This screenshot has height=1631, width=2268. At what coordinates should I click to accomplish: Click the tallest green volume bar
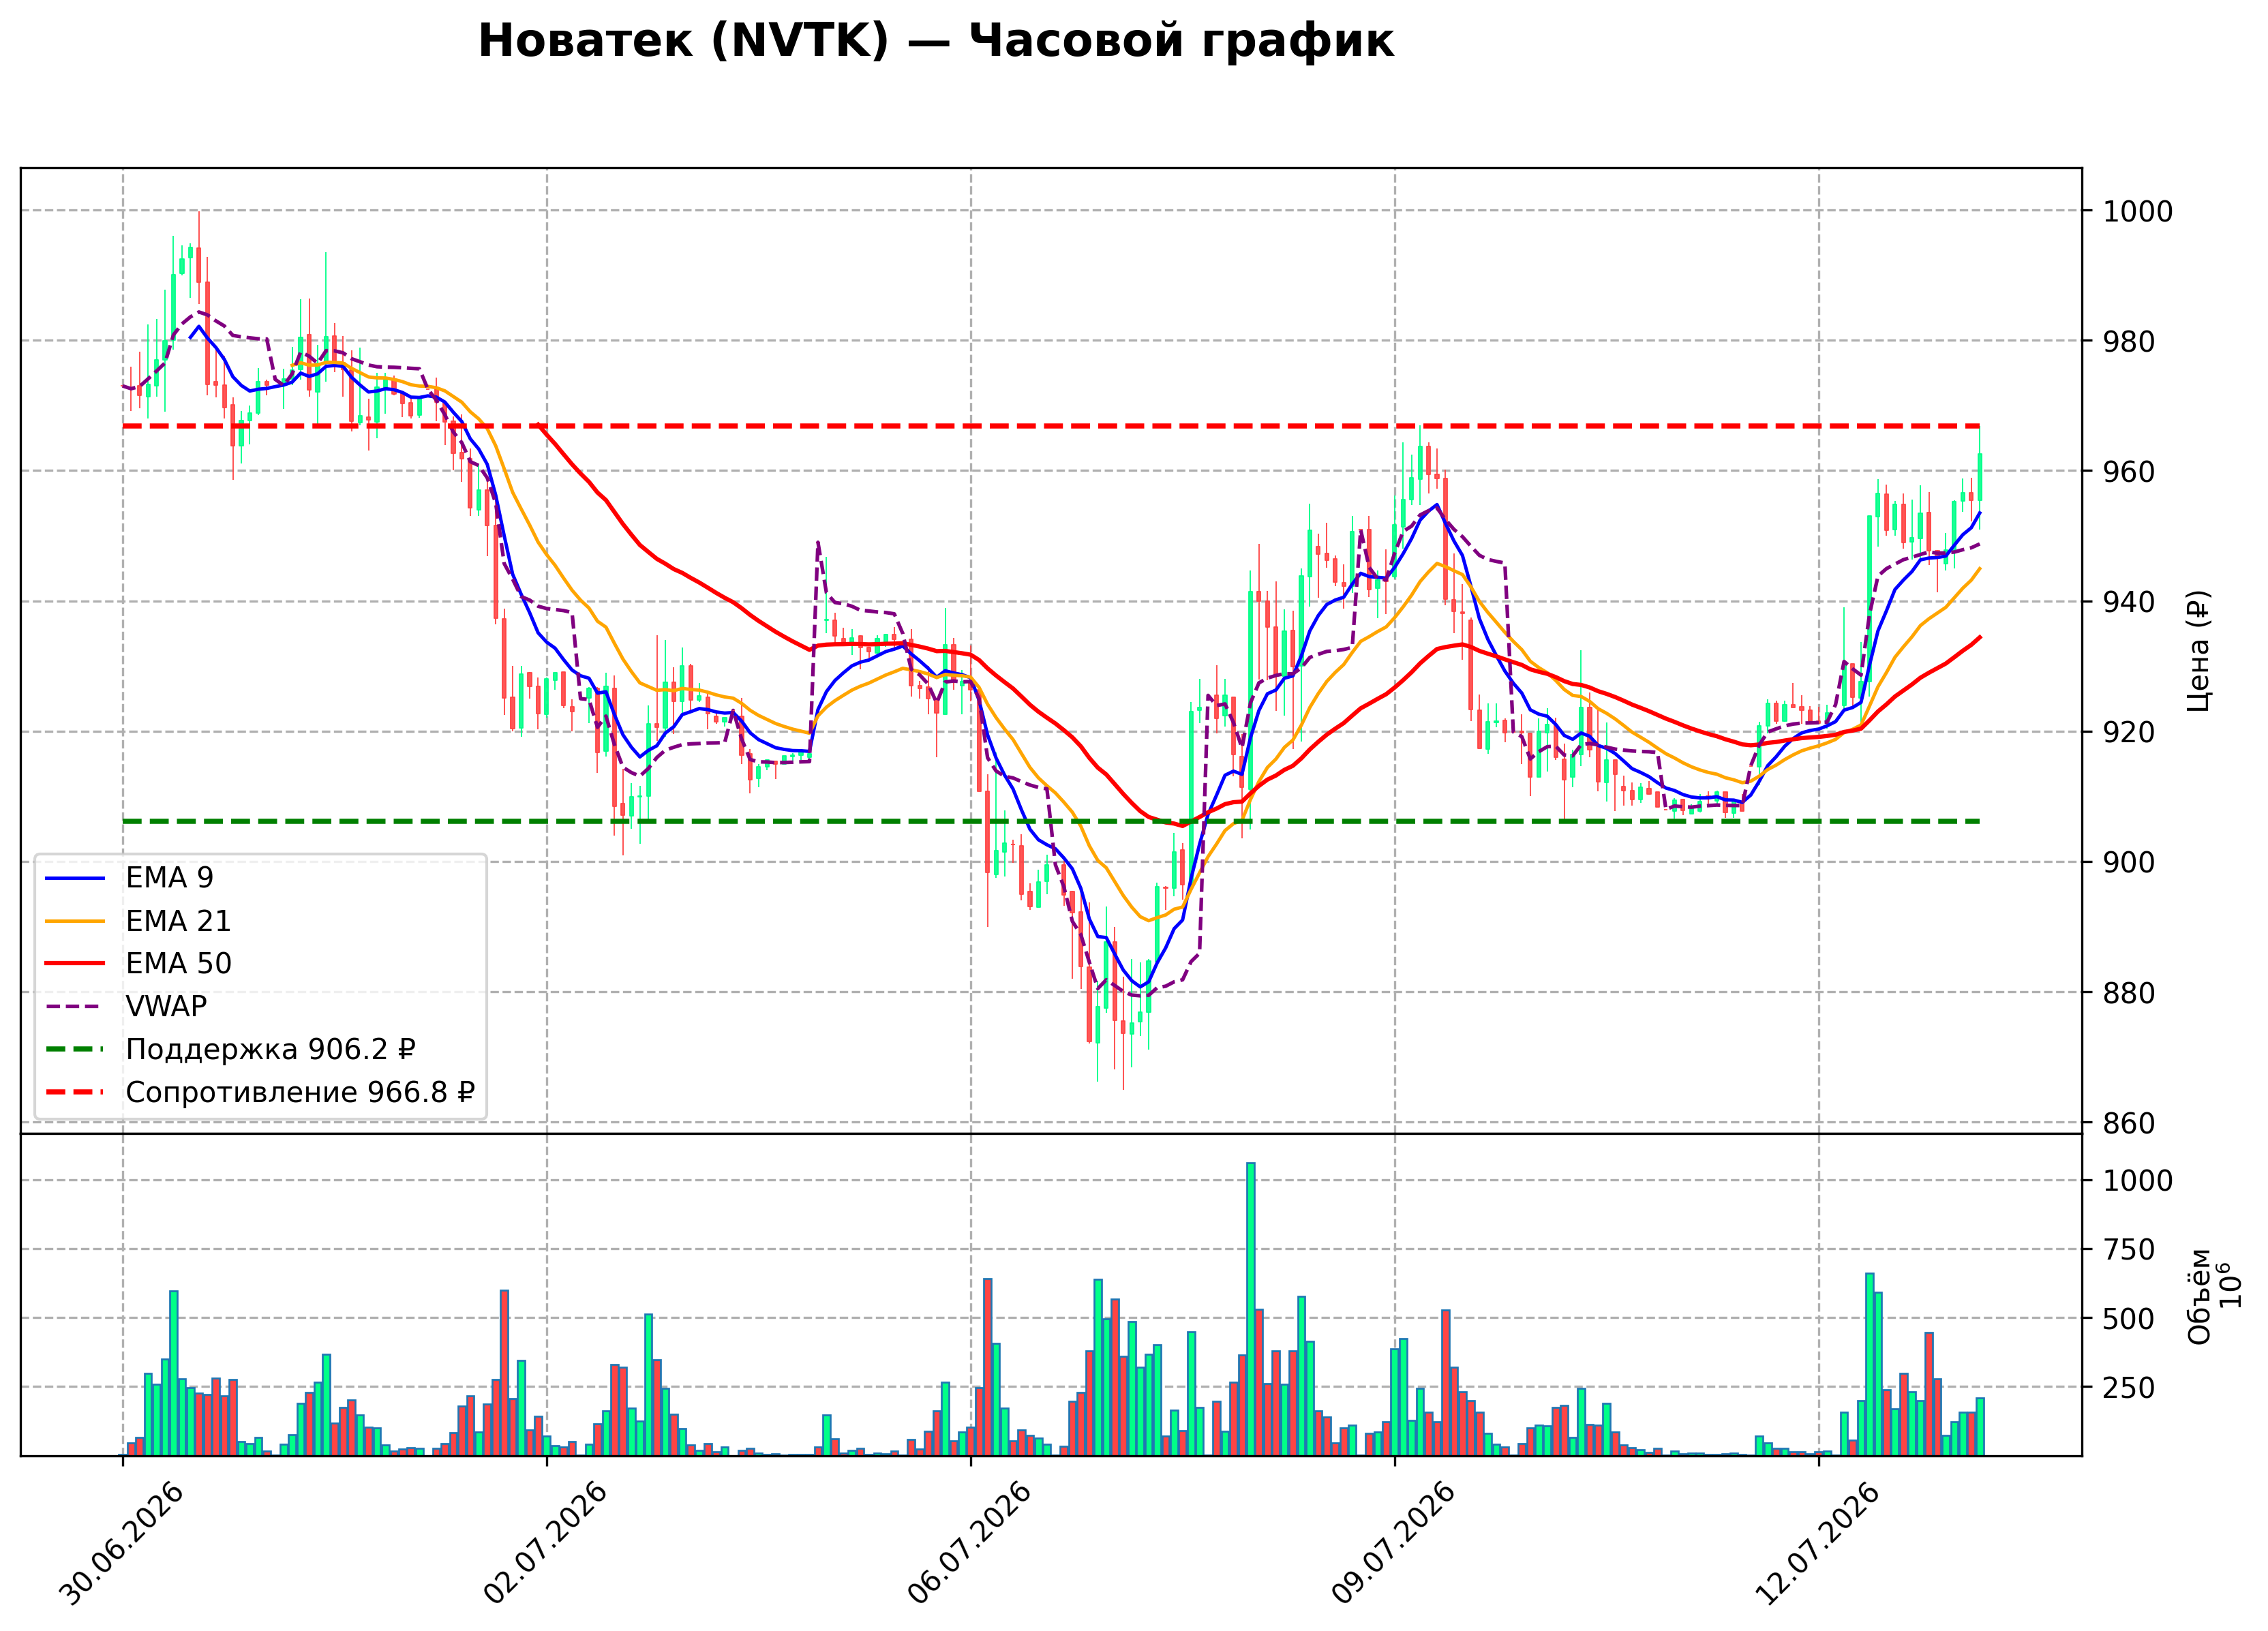(x=1250, y=1309)
